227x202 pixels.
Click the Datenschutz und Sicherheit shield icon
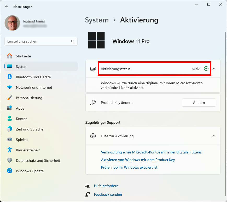tap(10, 161)
